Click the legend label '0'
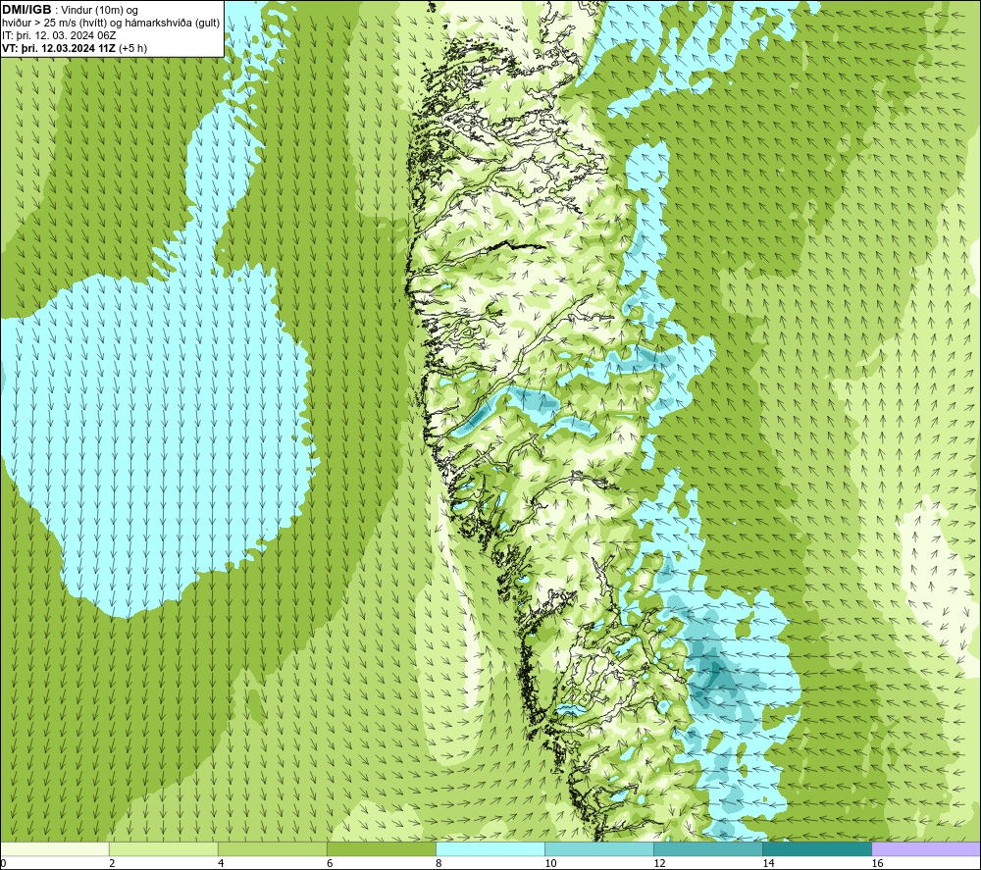Image resolution: width=981 pixels, height=870 pixels. point(3,864)
